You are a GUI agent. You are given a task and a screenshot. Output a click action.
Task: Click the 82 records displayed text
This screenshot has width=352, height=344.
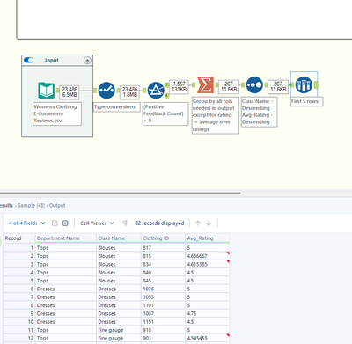pyautogui.click(x=159, y=223)
